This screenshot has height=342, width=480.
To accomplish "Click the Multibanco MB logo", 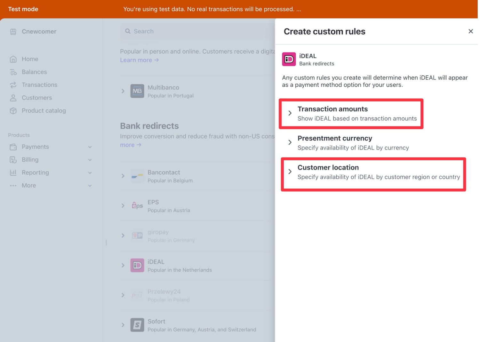I will [x=137, y=91].
